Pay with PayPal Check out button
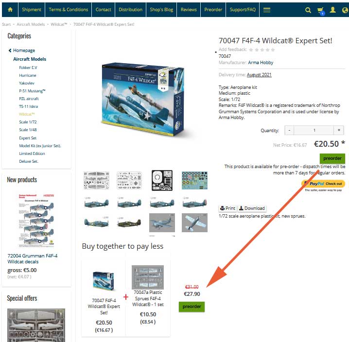 point(323,184)
